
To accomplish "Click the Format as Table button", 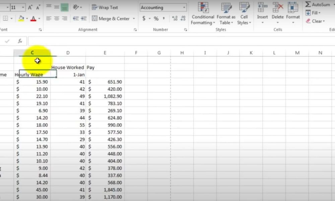I will 226,13.
